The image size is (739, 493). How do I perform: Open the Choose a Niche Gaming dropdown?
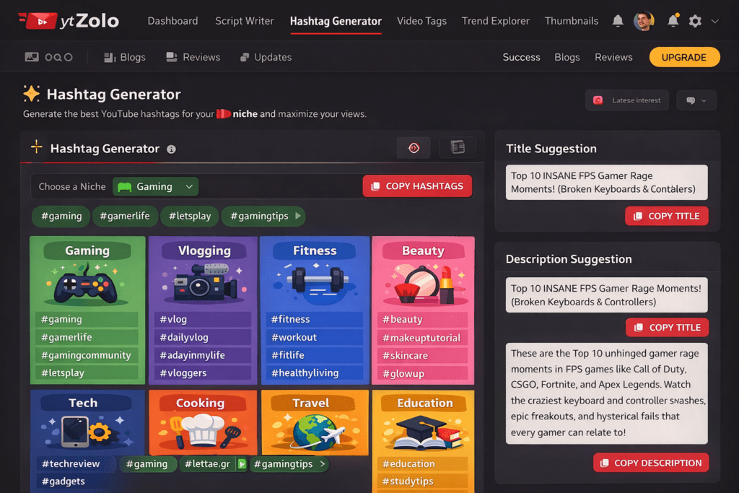point(156,186)
